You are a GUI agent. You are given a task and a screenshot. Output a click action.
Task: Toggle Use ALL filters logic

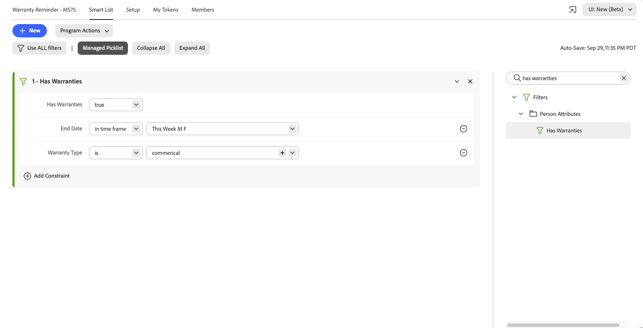tap(39, 48)
